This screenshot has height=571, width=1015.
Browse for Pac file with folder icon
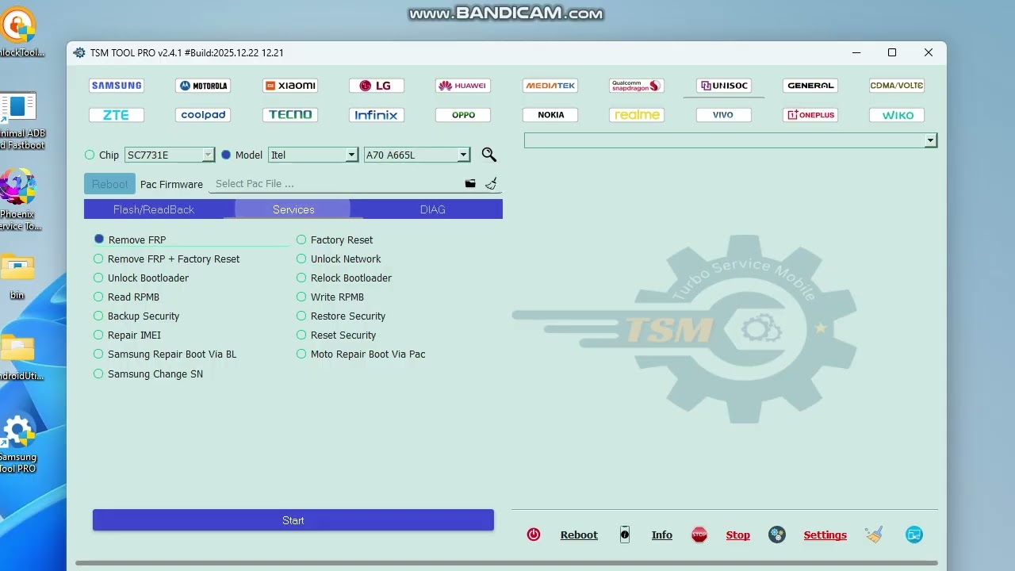coord(470,183)
